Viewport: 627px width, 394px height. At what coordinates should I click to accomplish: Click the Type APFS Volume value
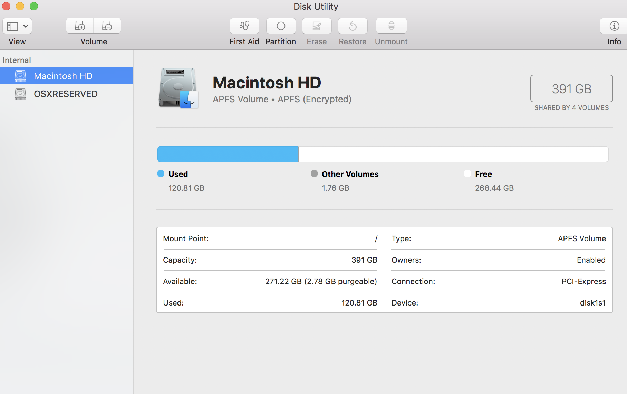[582, 238]
